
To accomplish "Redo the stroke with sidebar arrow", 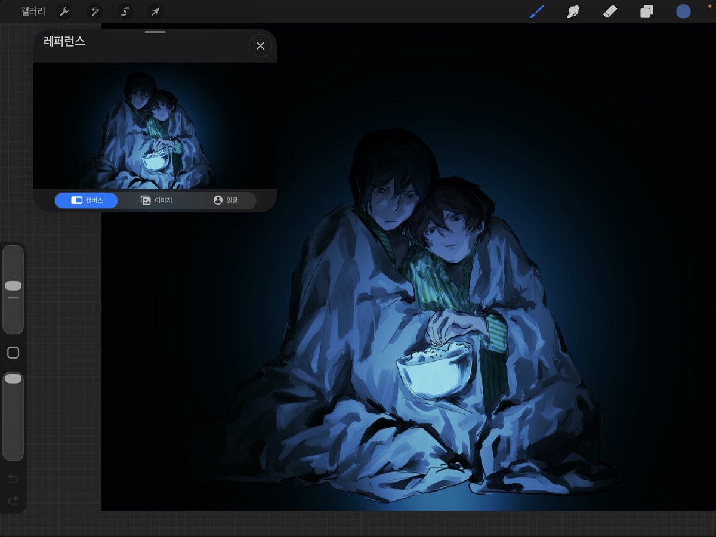I will coord(13,500).
